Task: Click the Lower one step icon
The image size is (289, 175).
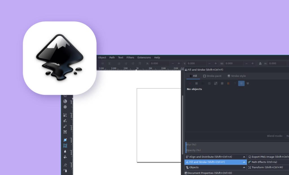Action: click(126, 63)
